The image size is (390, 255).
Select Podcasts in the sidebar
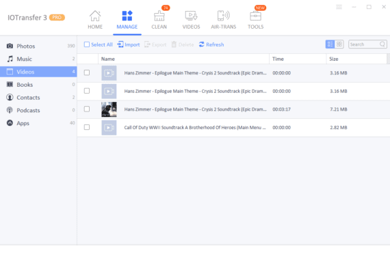[38, 110]
